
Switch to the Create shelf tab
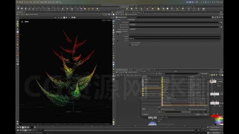click(18, 7)
